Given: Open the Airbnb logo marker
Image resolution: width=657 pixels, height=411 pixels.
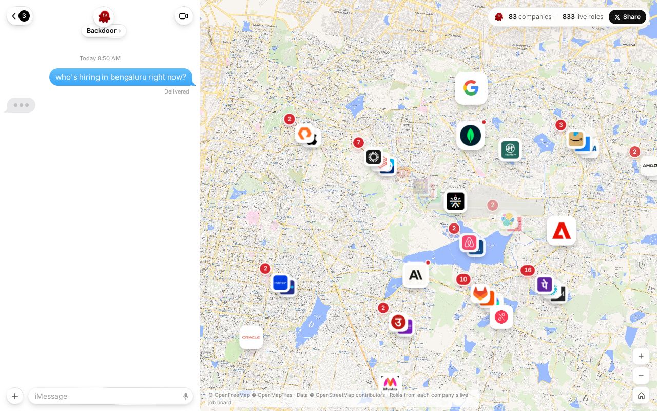Looking at the screenshot, I should 469,242.
